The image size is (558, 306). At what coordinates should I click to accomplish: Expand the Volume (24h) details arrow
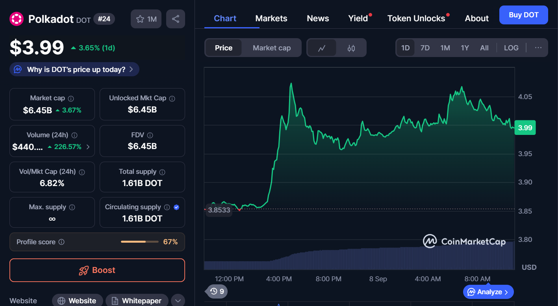(88, 147)
